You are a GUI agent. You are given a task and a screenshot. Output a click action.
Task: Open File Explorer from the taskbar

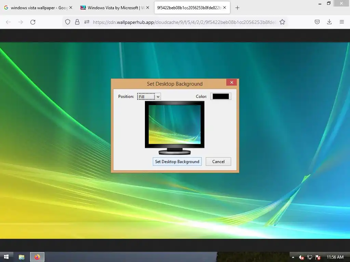pyautogui.click(x=22, y=257)
